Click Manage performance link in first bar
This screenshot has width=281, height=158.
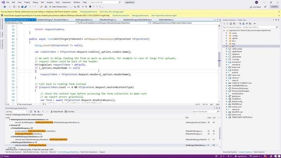(x=89, y=12)
